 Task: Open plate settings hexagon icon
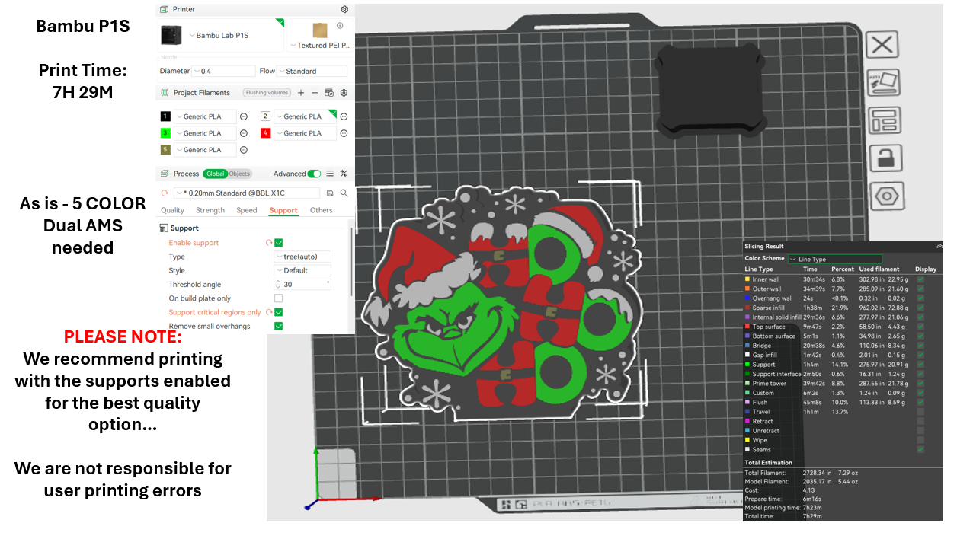pos(886,196)
